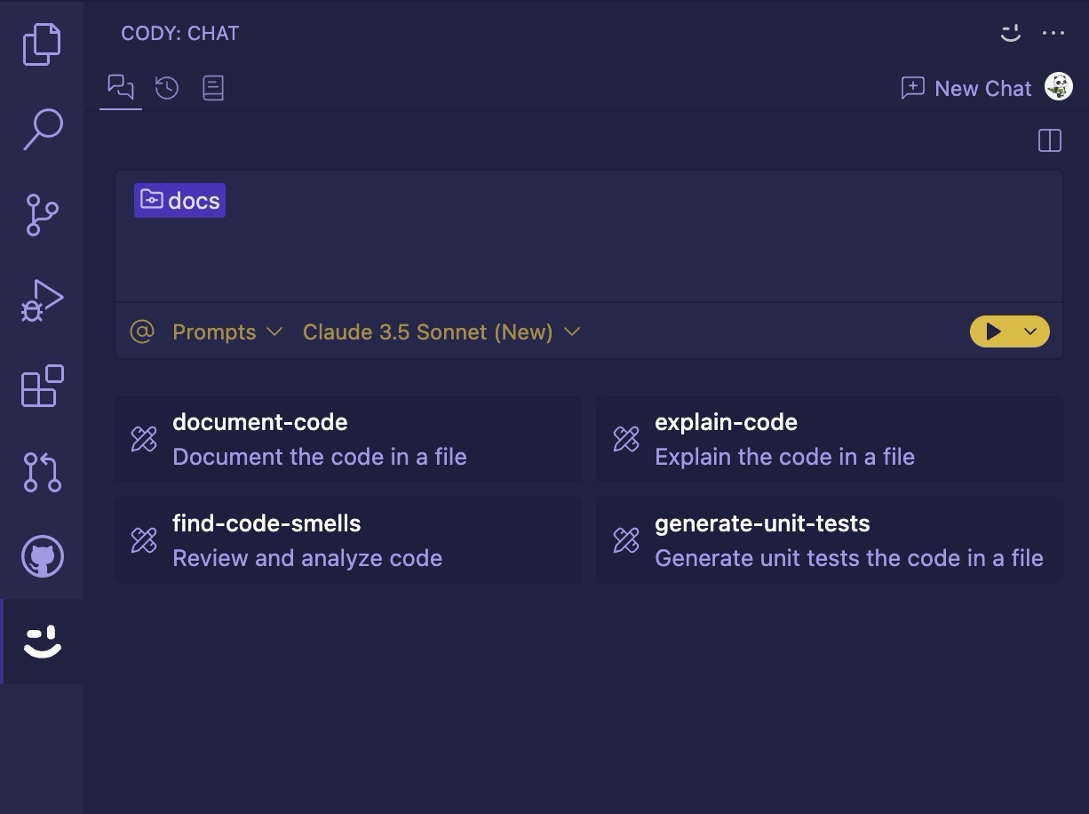
Task: Switch to the History tab
Action: click(x=167, y=87)
